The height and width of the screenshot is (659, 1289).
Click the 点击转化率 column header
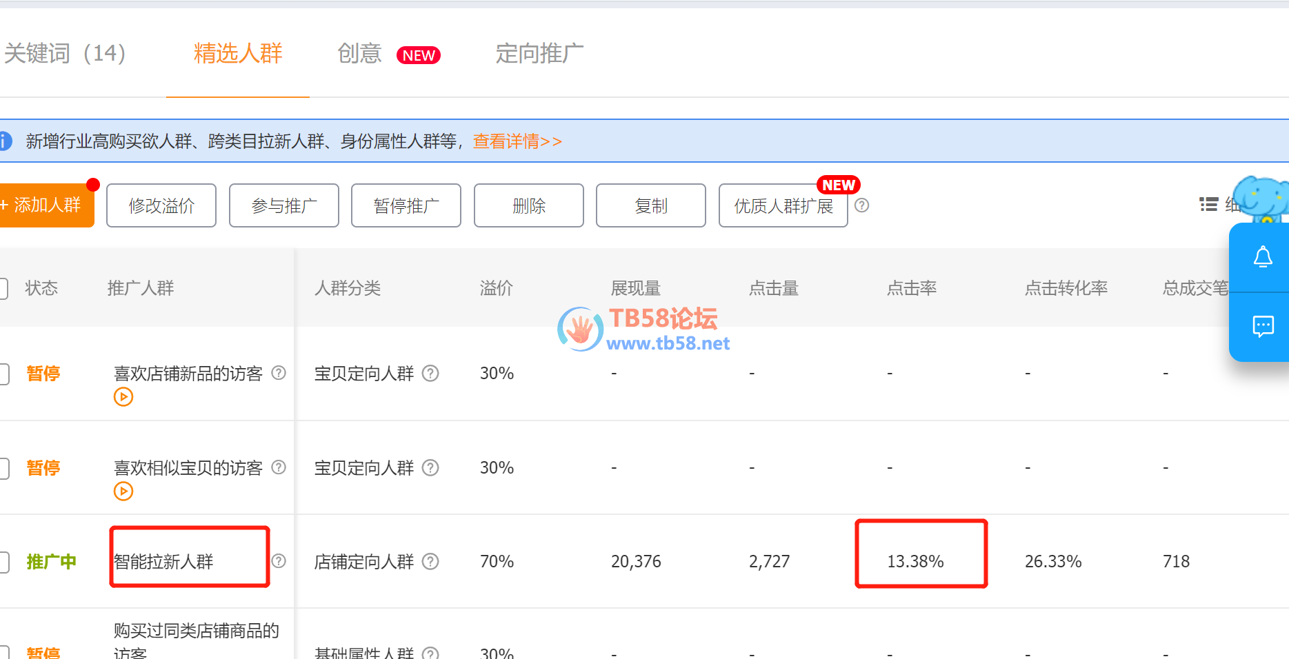click(x=1066, y=288)
